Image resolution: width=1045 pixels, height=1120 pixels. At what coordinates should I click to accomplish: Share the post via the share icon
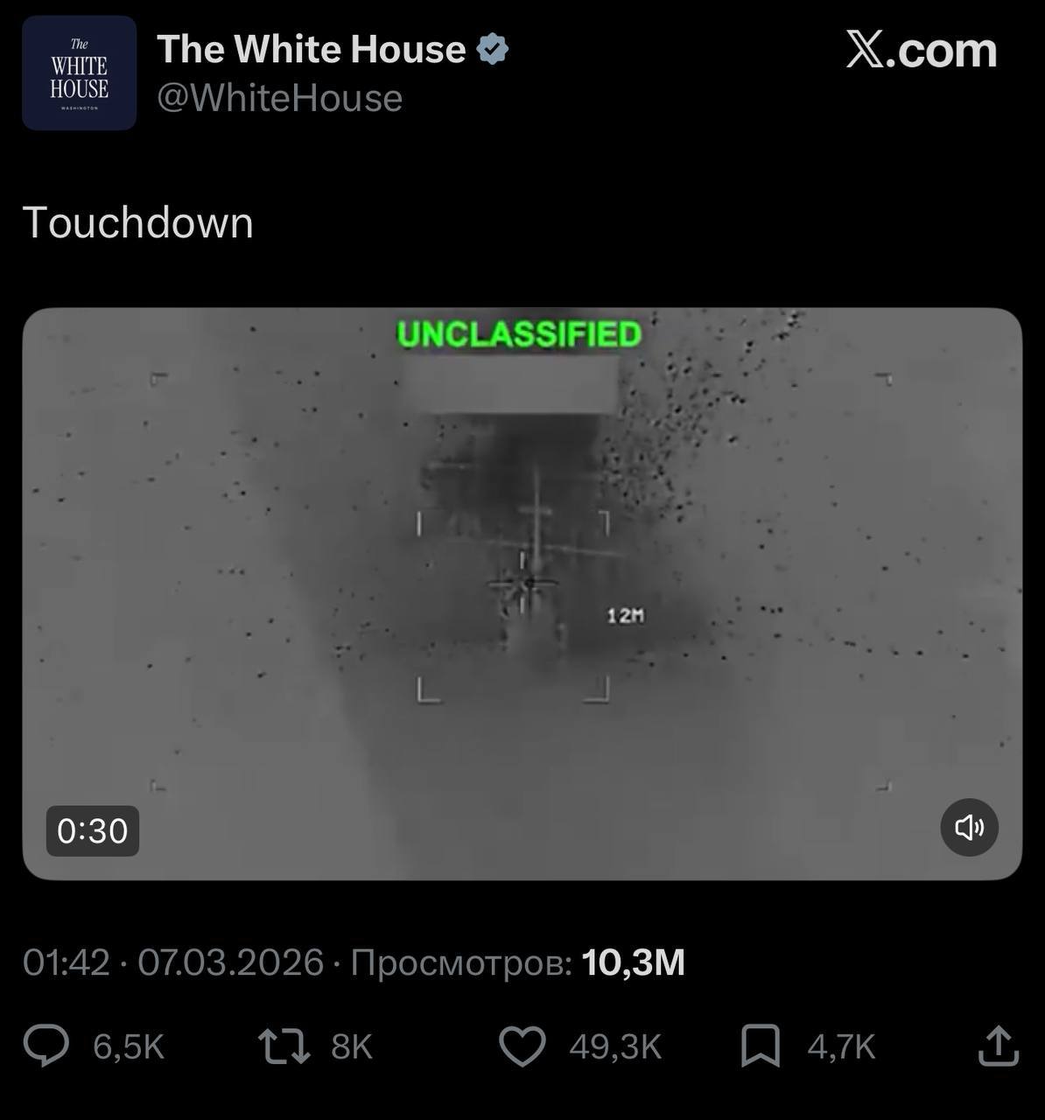(x=997, y=1046)
